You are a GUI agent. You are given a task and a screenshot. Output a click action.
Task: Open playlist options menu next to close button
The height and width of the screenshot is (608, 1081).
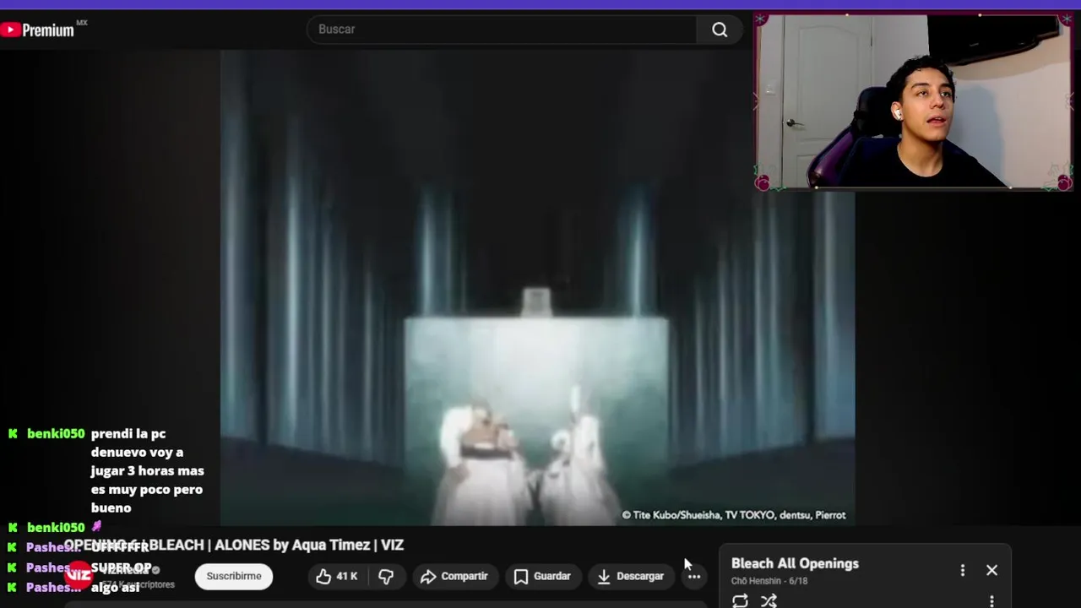tap(962, 570)
